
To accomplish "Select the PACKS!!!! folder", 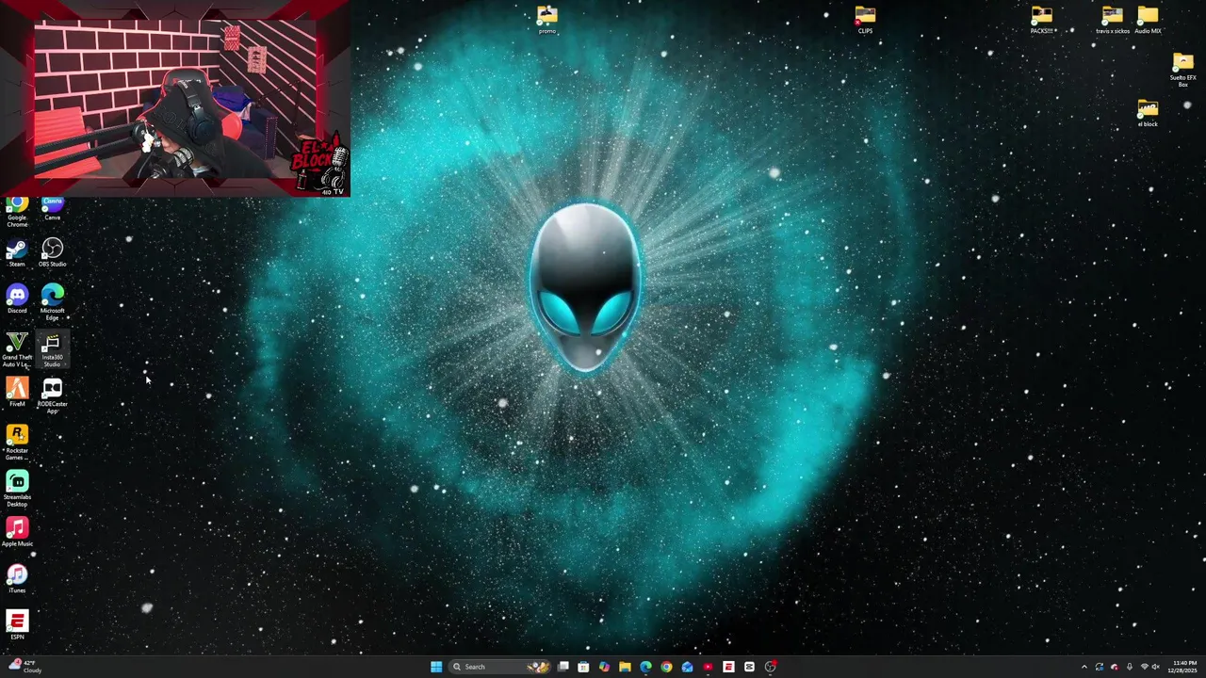I will click(x=1041, y=20).
